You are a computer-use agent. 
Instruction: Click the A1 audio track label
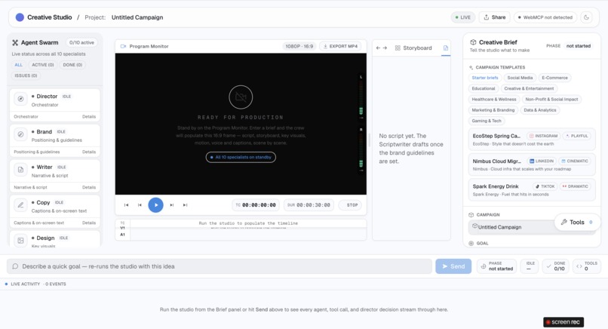point(122,235)
